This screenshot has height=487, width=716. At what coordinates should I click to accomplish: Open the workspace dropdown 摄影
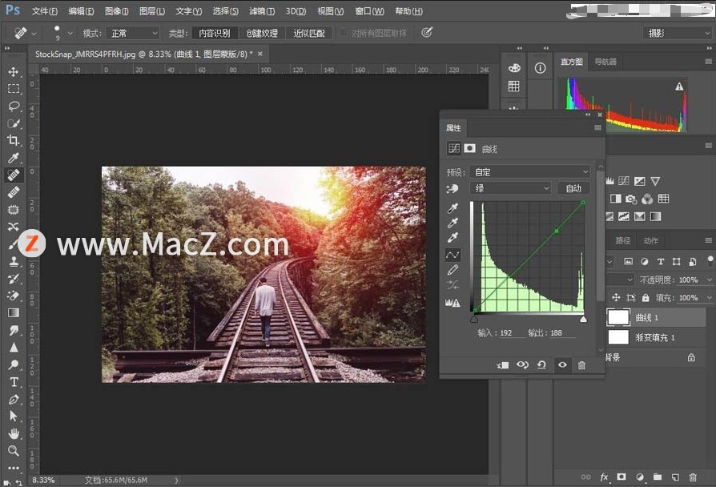678,33
